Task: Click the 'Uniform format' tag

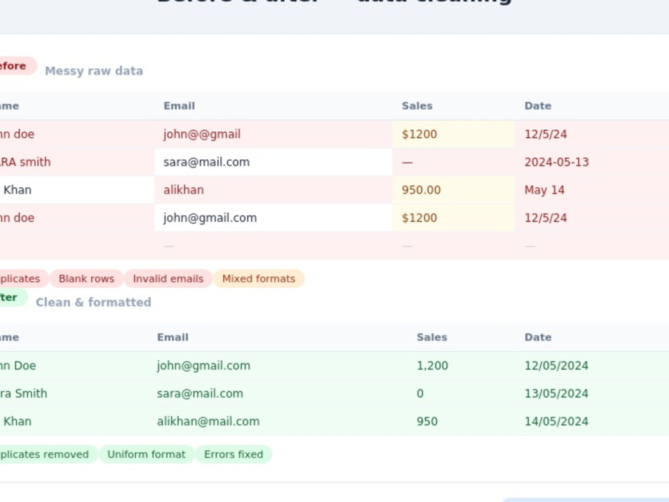Action: click(x=147, y=454)
